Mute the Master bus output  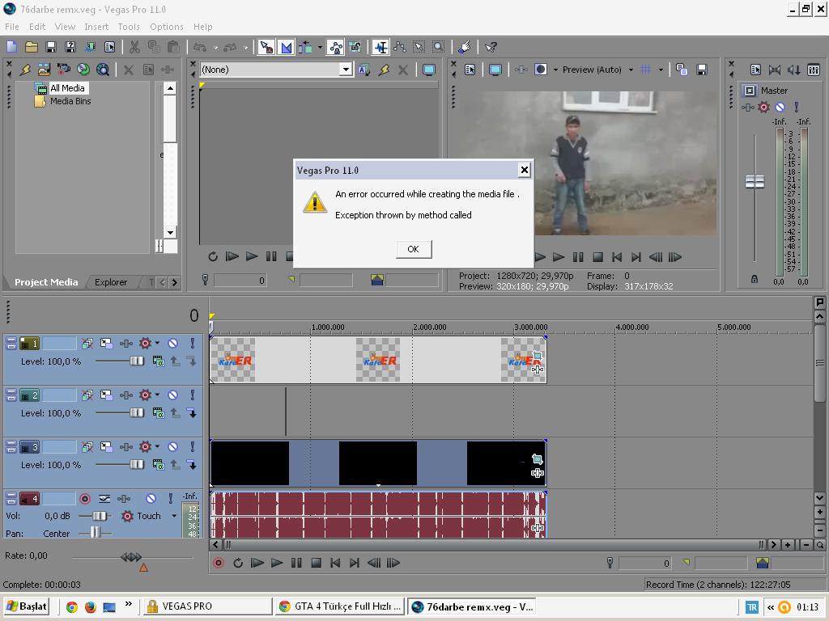pos(780,107)
